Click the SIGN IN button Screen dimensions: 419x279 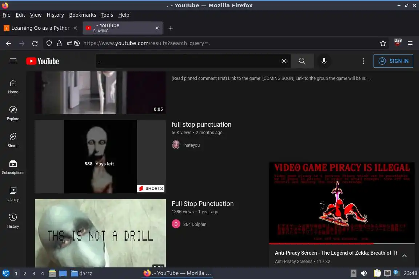coord(393,61)
